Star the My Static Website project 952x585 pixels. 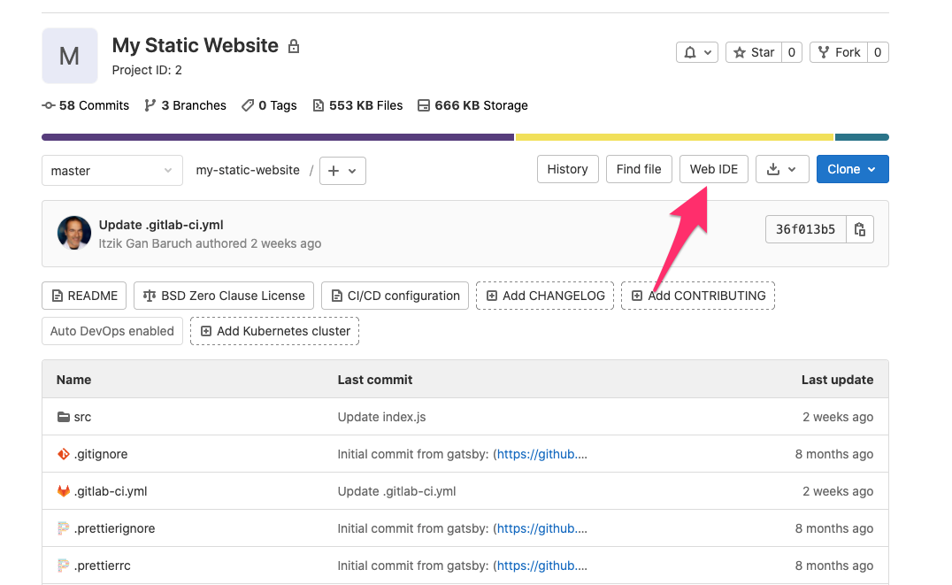754,52
